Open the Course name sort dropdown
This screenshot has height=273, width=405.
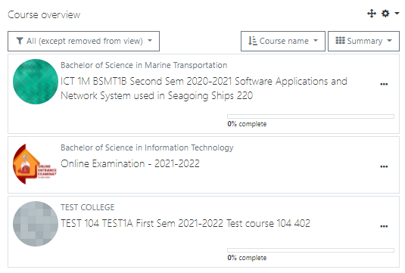(x=283, y=41)
